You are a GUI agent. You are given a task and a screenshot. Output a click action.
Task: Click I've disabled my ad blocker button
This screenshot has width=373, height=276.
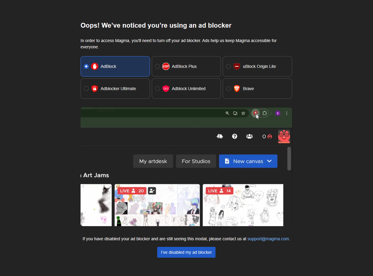186,252
